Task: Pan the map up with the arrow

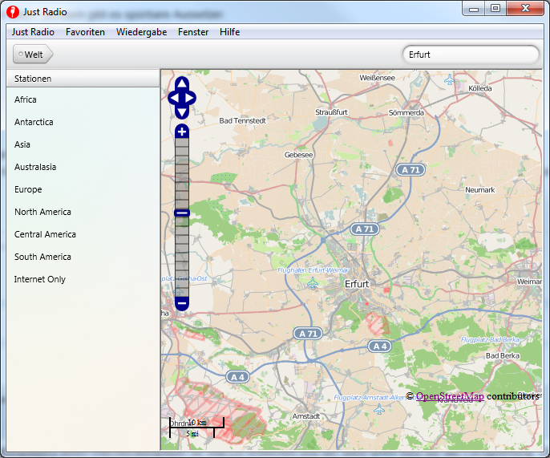Action: pyautogui.click(x=182, y=83)
